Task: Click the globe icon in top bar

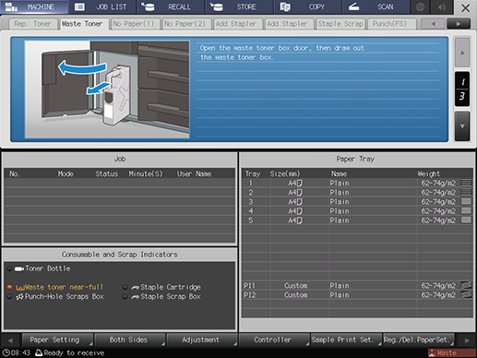Action: [420, 7]
